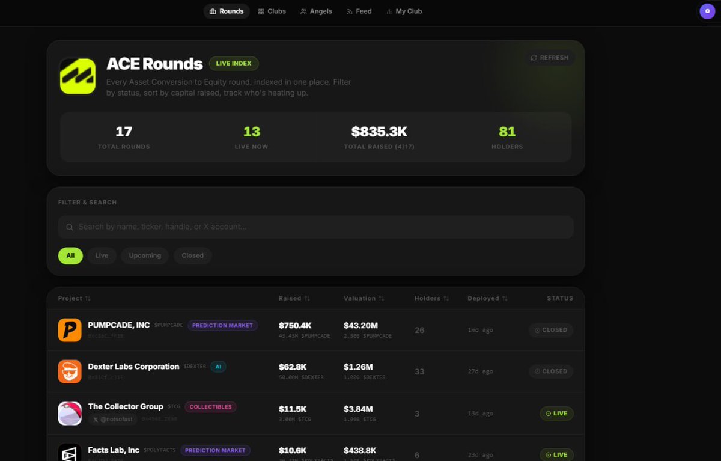Click the $43.20M valuation value

(360, 326)
